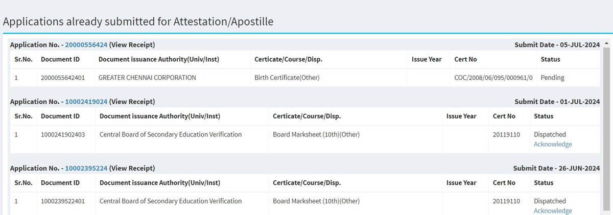Click the vertical scrollbar thumb
Screen dimensions: 613x215
[606, 128]
